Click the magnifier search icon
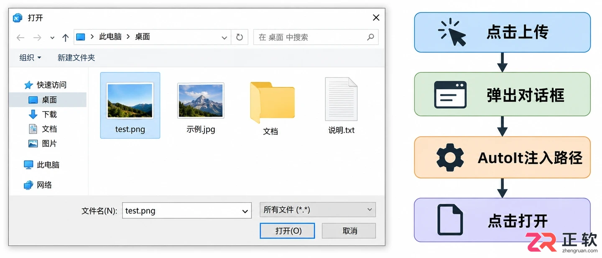This screenshot has height=258, width=602. click(x=370, y=37)
